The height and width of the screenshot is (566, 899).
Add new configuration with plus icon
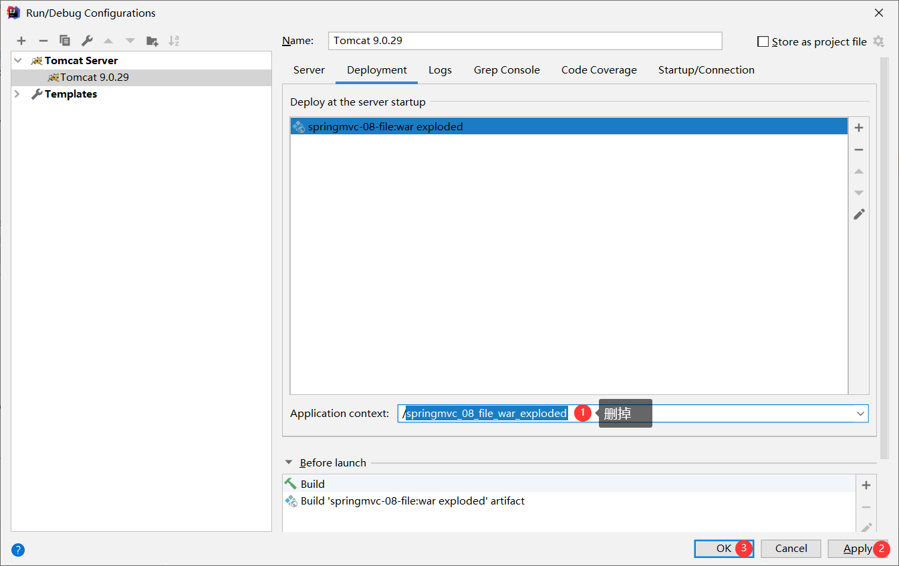tap(21, 41)
